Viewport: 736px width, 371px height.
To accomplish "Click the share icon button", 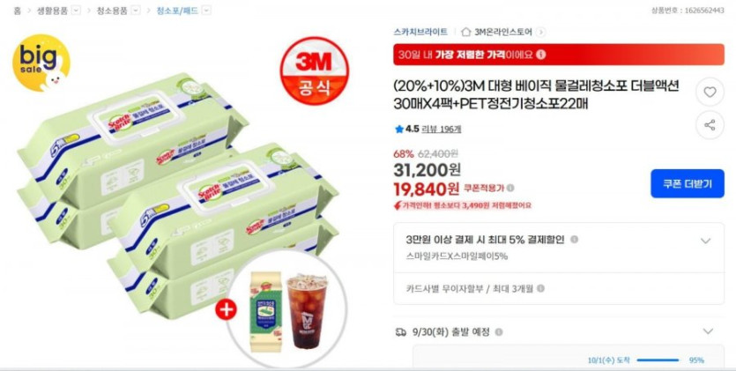I will [710, 125].
